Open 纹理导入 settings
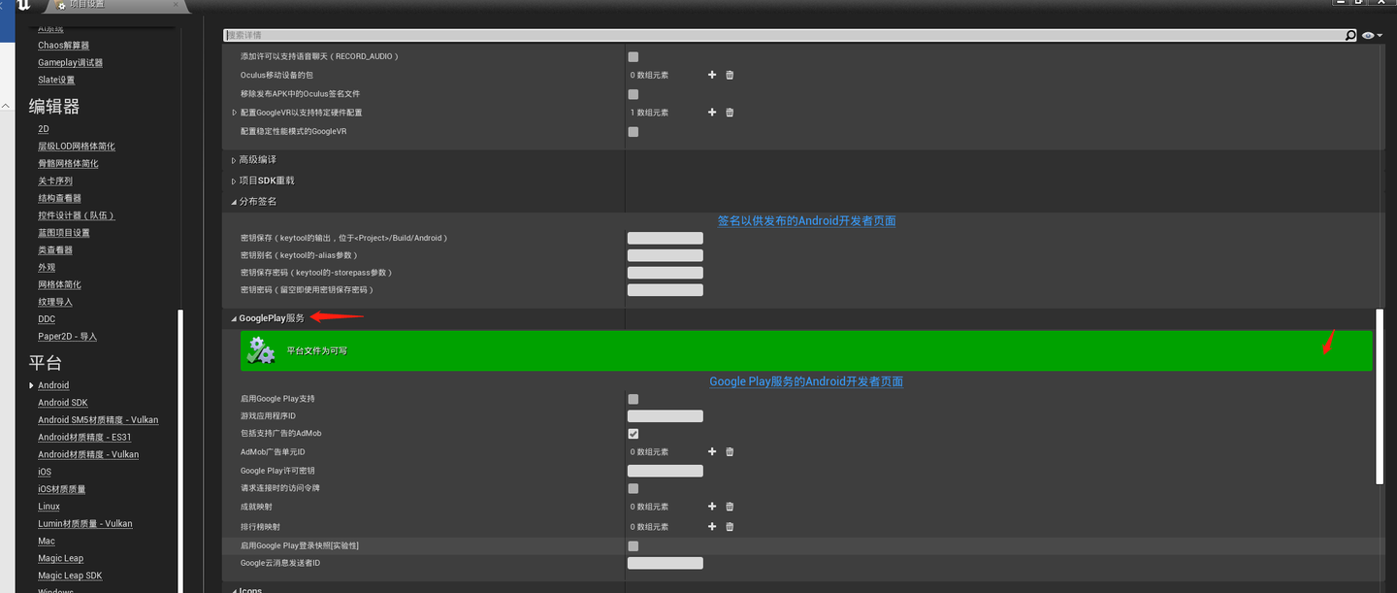1397x593 pixels. tap(55, 302)
